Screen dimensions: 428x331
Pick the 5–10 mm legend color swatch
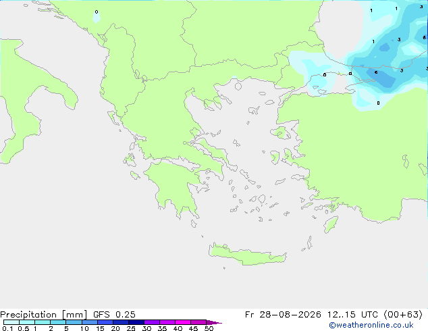click(x=74, y=322)
